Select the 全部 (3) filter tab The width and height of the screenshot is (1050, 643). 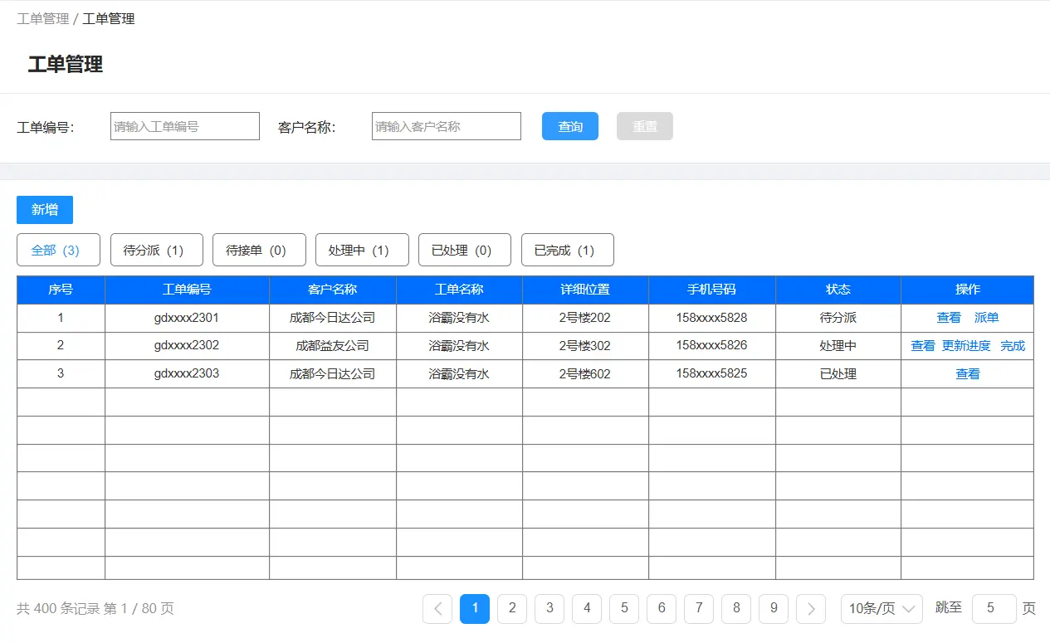(x=58, y=250)
